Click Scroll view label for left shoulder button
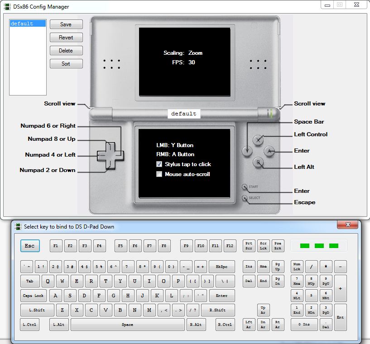The width and height of the screenshot is (370, 344). click(60, 104)
